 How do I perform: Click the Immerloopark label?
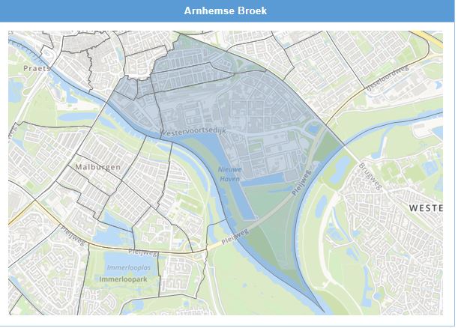(123, 279)
